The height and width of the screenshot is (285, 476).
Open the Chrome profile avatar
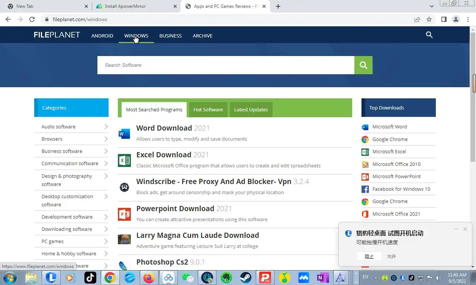(x=456, y=19)
